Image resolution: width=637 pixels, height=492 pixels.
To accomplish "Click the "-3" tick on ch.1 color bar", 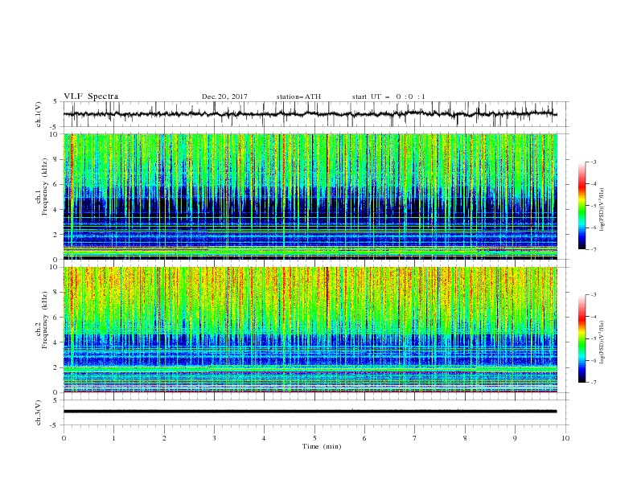I will (x=594, y=162).
